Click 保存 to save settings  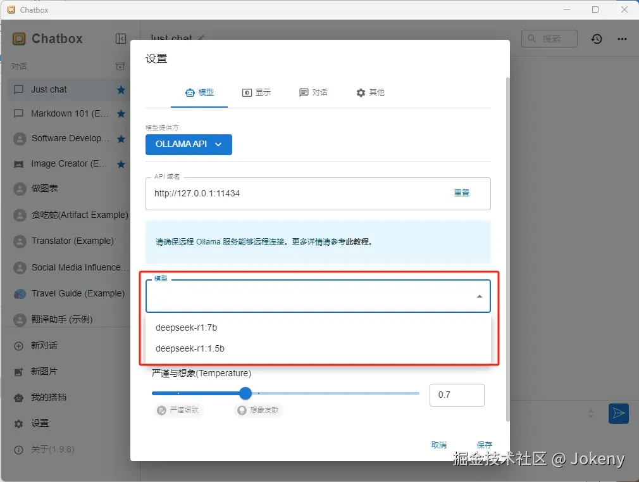[485, 445]
